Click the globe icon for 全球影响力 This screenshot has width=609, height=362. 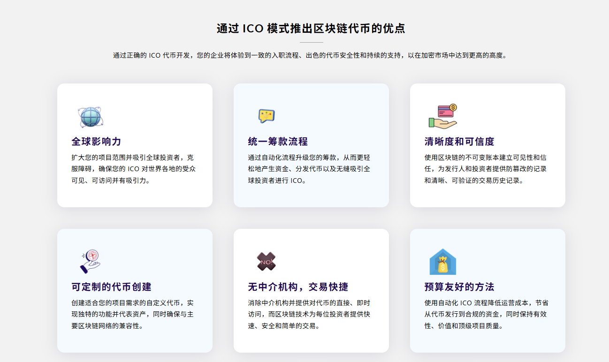coord(90,117)
